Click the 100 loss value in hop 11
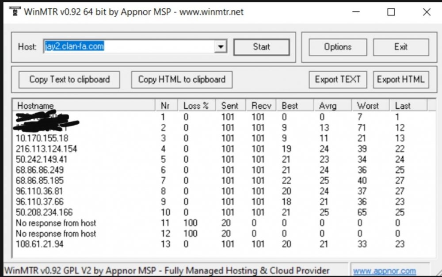 191,223
